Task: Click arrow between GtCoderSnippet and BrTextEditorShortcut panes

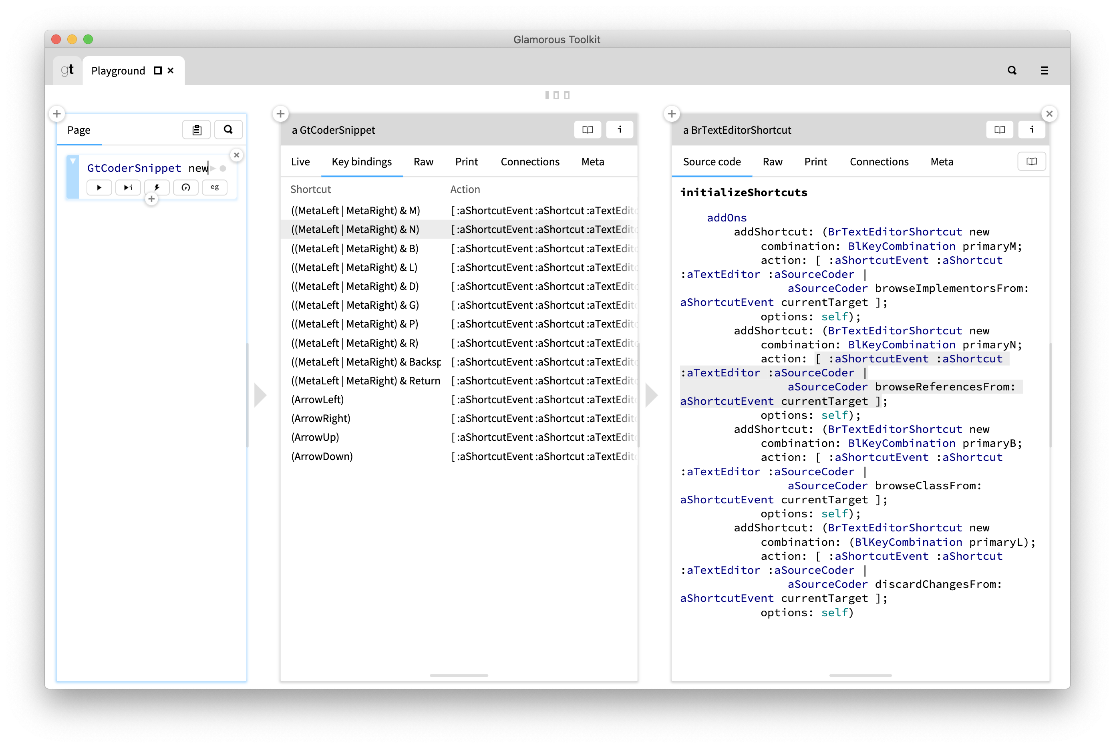Action: pyautogui.click(x=652, y=395)
